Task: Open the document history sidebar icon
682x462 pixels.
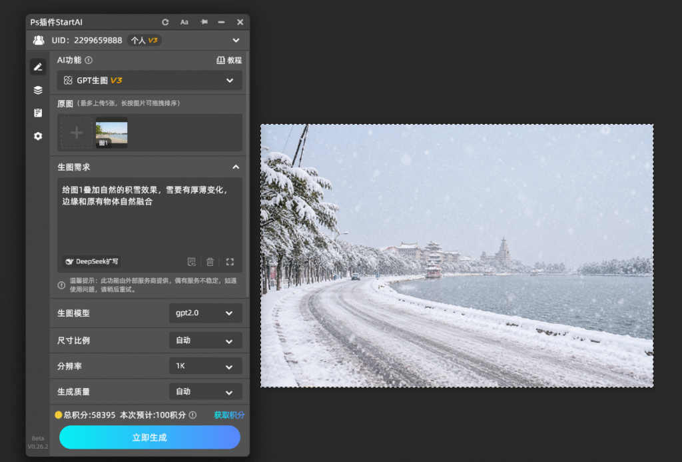Action: 38,113
